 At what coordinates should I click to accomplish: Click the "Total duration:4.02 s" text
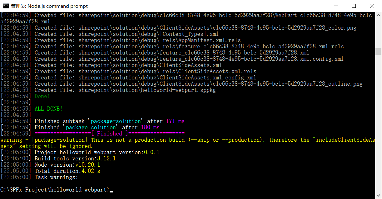(67, 171)
